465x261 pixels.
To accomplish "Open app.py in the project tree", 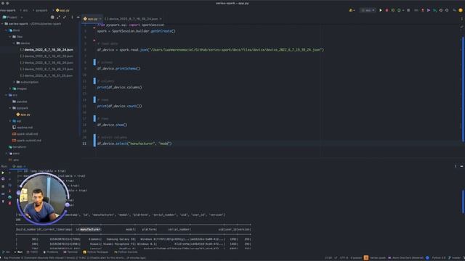I will (x=23, y=115).
